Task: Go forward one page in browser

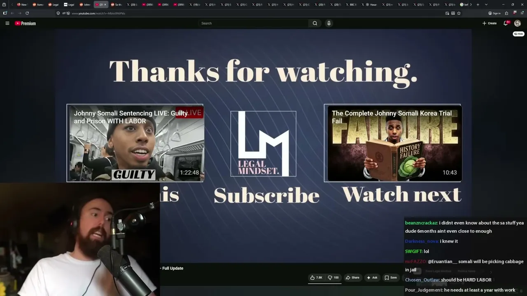Action: pos(19,13)
